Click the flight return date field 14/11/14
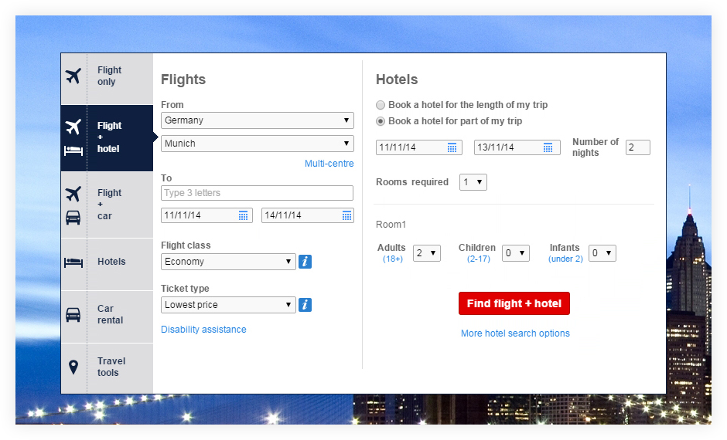The height and width of the screenshot is (440, 727). click(x=308, y=215)
